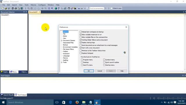Viewport: 186px width, 105px height.
Task: Expand Tools tree node in Preferences
Action: (62, 62)
